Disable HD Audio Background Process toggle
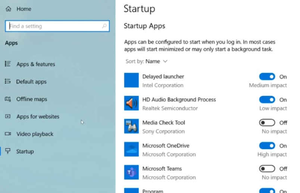 point(267,100)
